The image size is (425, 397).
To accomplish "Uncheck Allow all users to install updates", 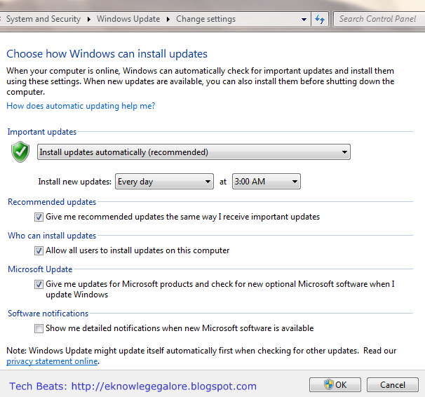I will pos(39,250).
